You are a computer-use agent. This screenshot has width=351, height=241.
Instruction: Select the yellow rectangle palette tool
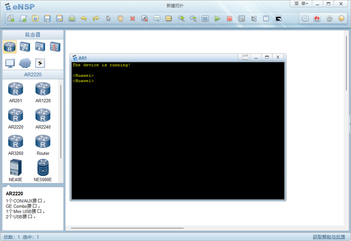169,19
